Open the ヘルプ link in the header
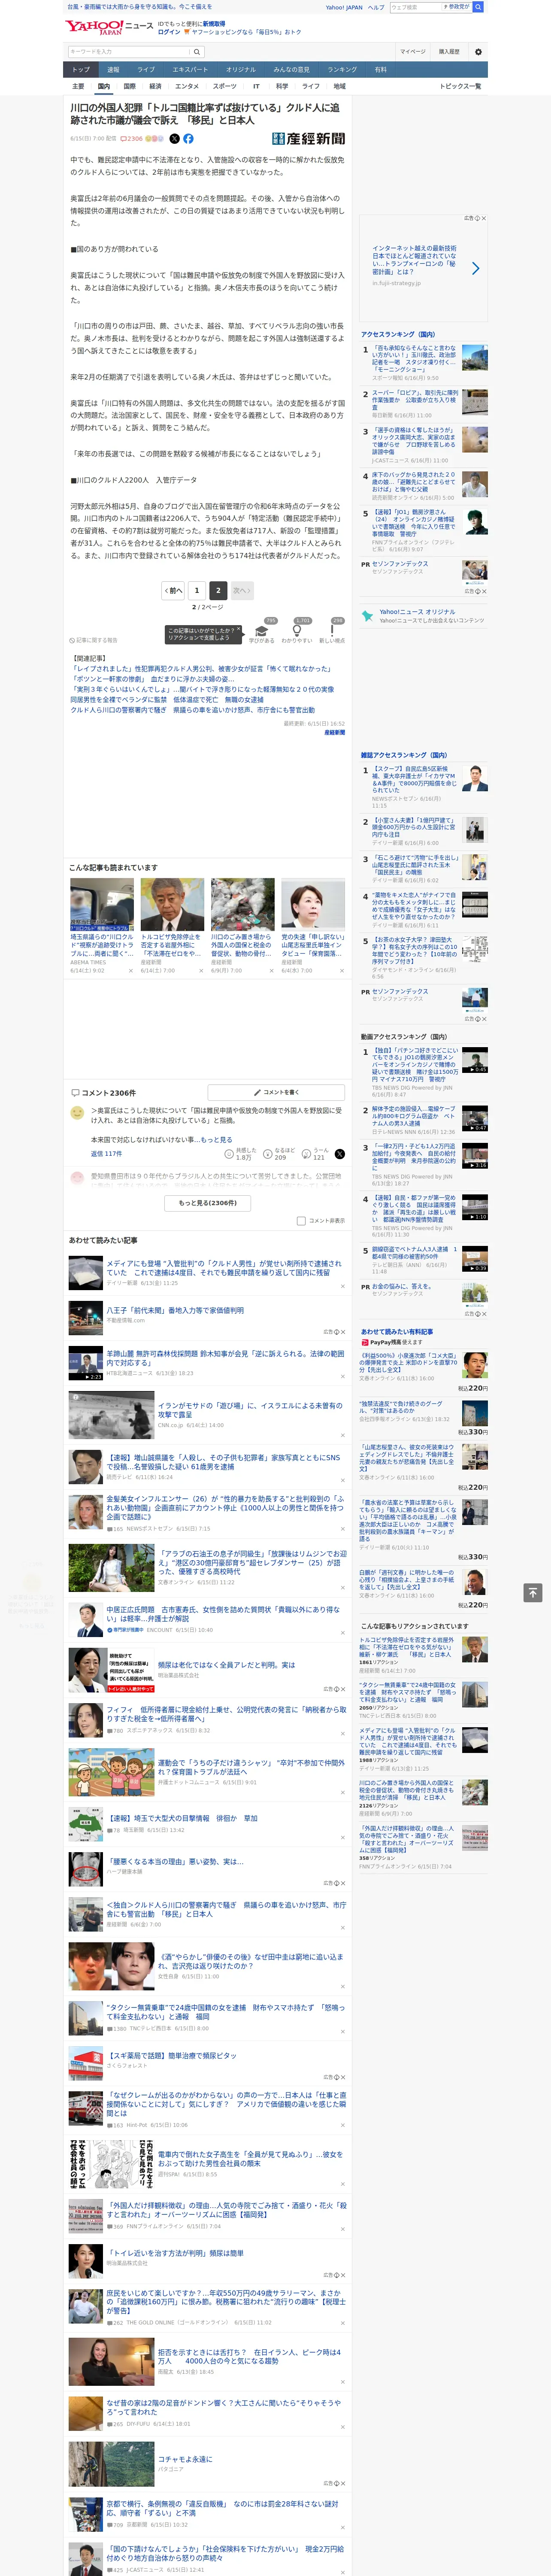Viewport: 551px width, 2576px height. click(375, 7)
